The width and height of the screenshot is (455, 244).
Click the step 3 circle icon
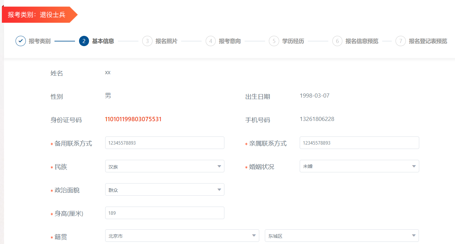click(147, 41)
